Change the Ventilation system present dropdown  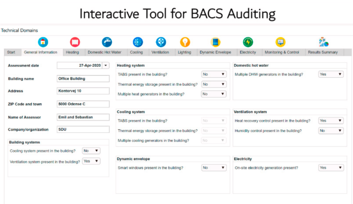[91, 161]
